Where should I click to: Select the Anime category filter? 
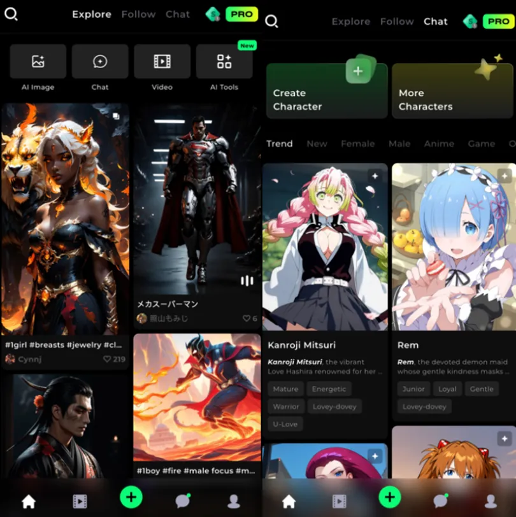(x=439, y=144)
